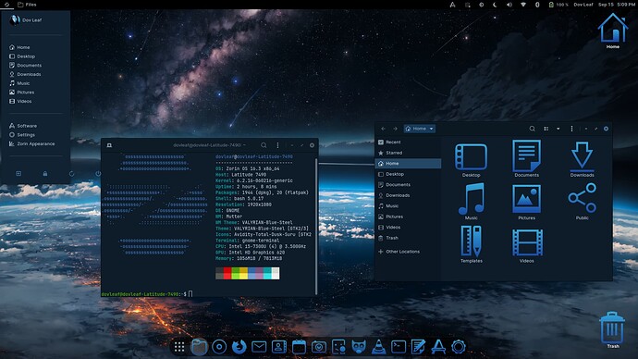
Task: Click the Dov Leaf user avatar in menu
Action: (x=15, y=20)
